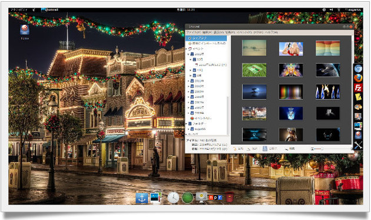The width and height of the screenshot is (371, 220).
Task: Open the 写真(P) menu
Action: (x=230, y=32)
